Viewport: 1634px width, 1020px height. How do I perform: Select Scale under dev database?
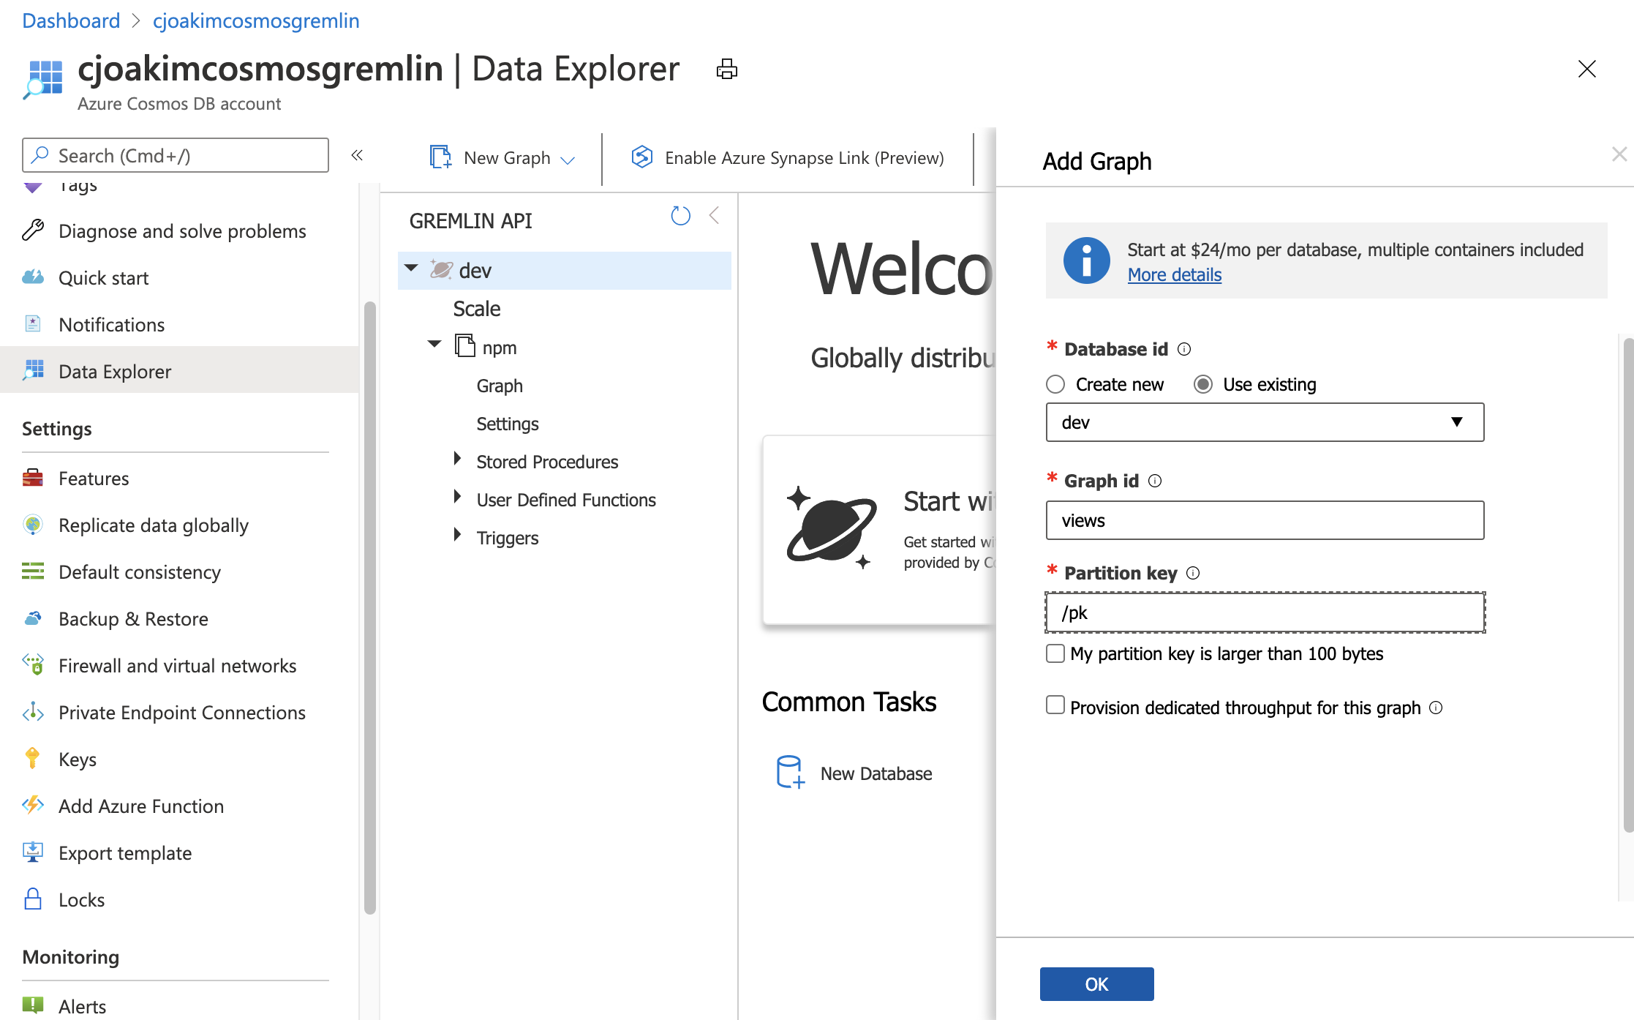click(477, 309)
